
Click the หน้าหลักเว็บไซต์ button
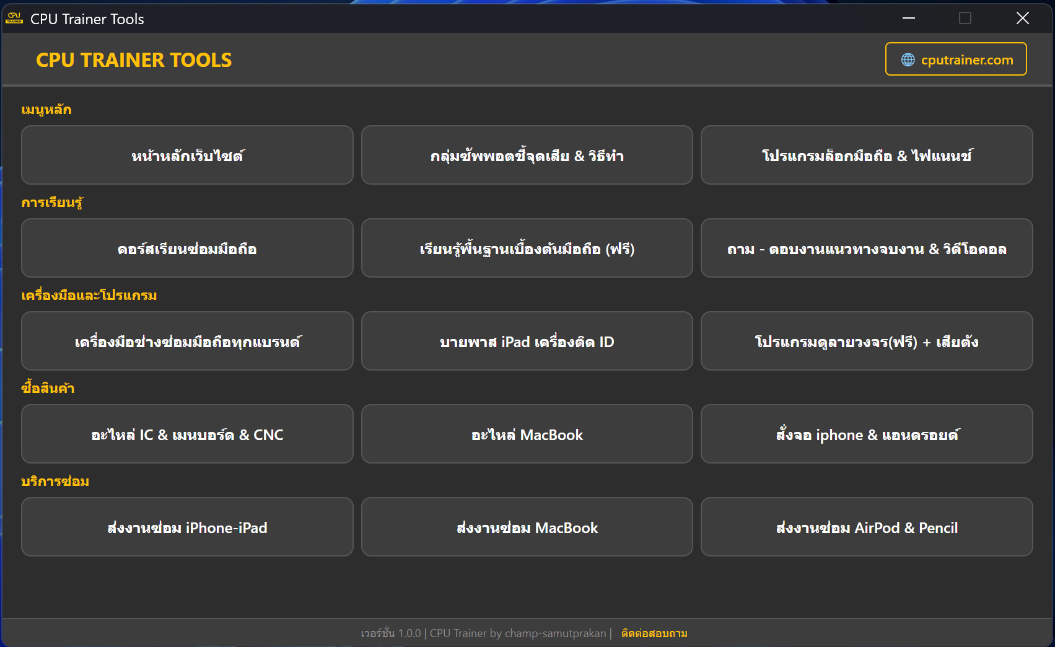pyautogui.click(x=187, y=155)
